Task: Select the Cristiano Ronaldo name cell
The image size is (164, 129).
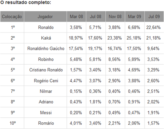Action: (46, 70)
